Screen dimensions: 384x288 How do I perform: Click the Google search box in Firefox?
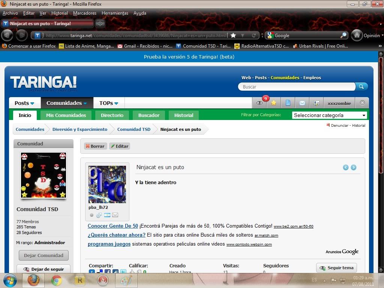[306, 36]
